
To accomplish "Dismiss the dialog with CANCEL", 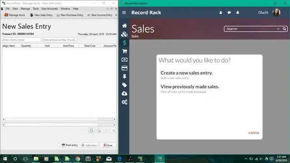I will coord(254,133).
